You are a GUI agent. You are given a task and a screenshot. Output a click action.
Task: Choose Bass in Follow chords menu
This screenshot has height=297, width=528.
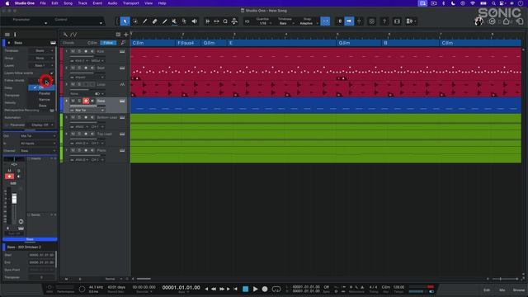[x=42, y=106]
